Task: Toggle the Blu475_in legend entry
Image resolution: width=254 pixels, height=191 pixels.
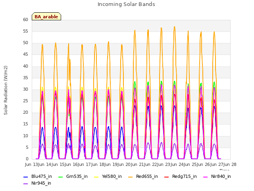Action: tap(38, 176)
